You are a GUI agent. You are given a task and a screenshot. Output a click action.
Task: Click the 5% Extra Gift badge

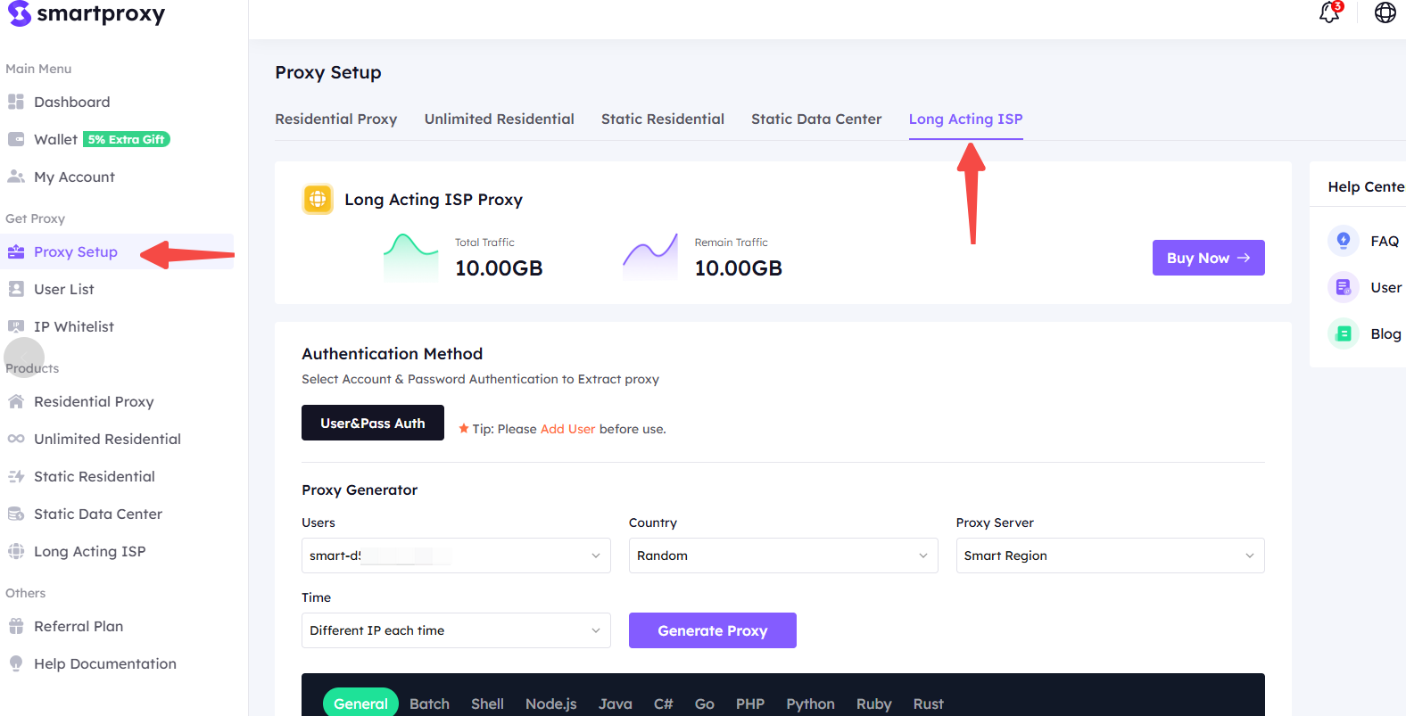[126, 139]
